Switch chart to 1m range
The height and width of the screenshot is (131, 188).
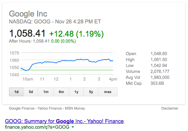[46, 92]
